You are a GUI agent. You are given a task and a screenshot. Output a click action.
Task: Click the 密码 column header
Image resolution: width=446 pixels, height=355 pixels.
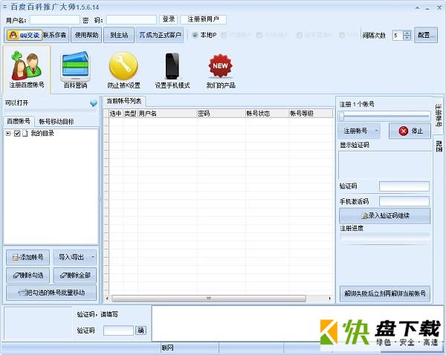[221, 114]
